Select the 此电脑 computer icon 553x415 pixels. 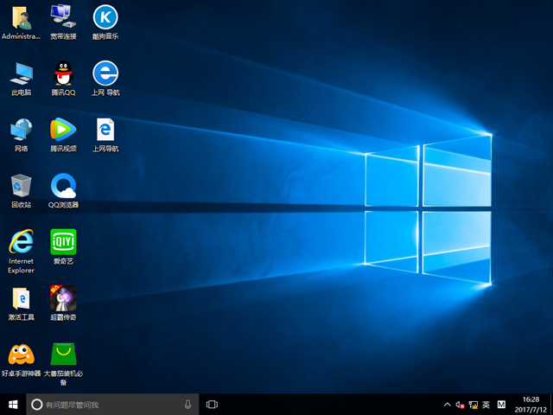(x=21, y=73)
